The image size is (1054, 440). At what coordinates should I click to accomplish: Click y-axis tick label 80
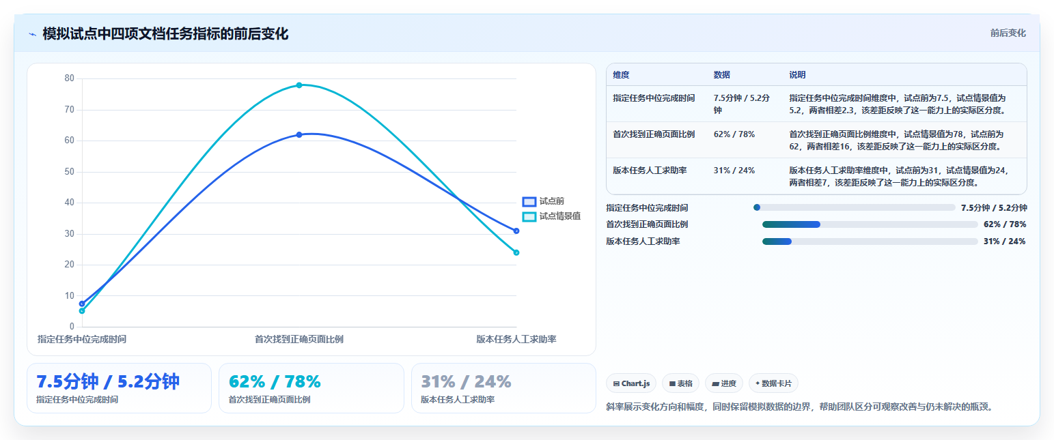tap(70, 78)
